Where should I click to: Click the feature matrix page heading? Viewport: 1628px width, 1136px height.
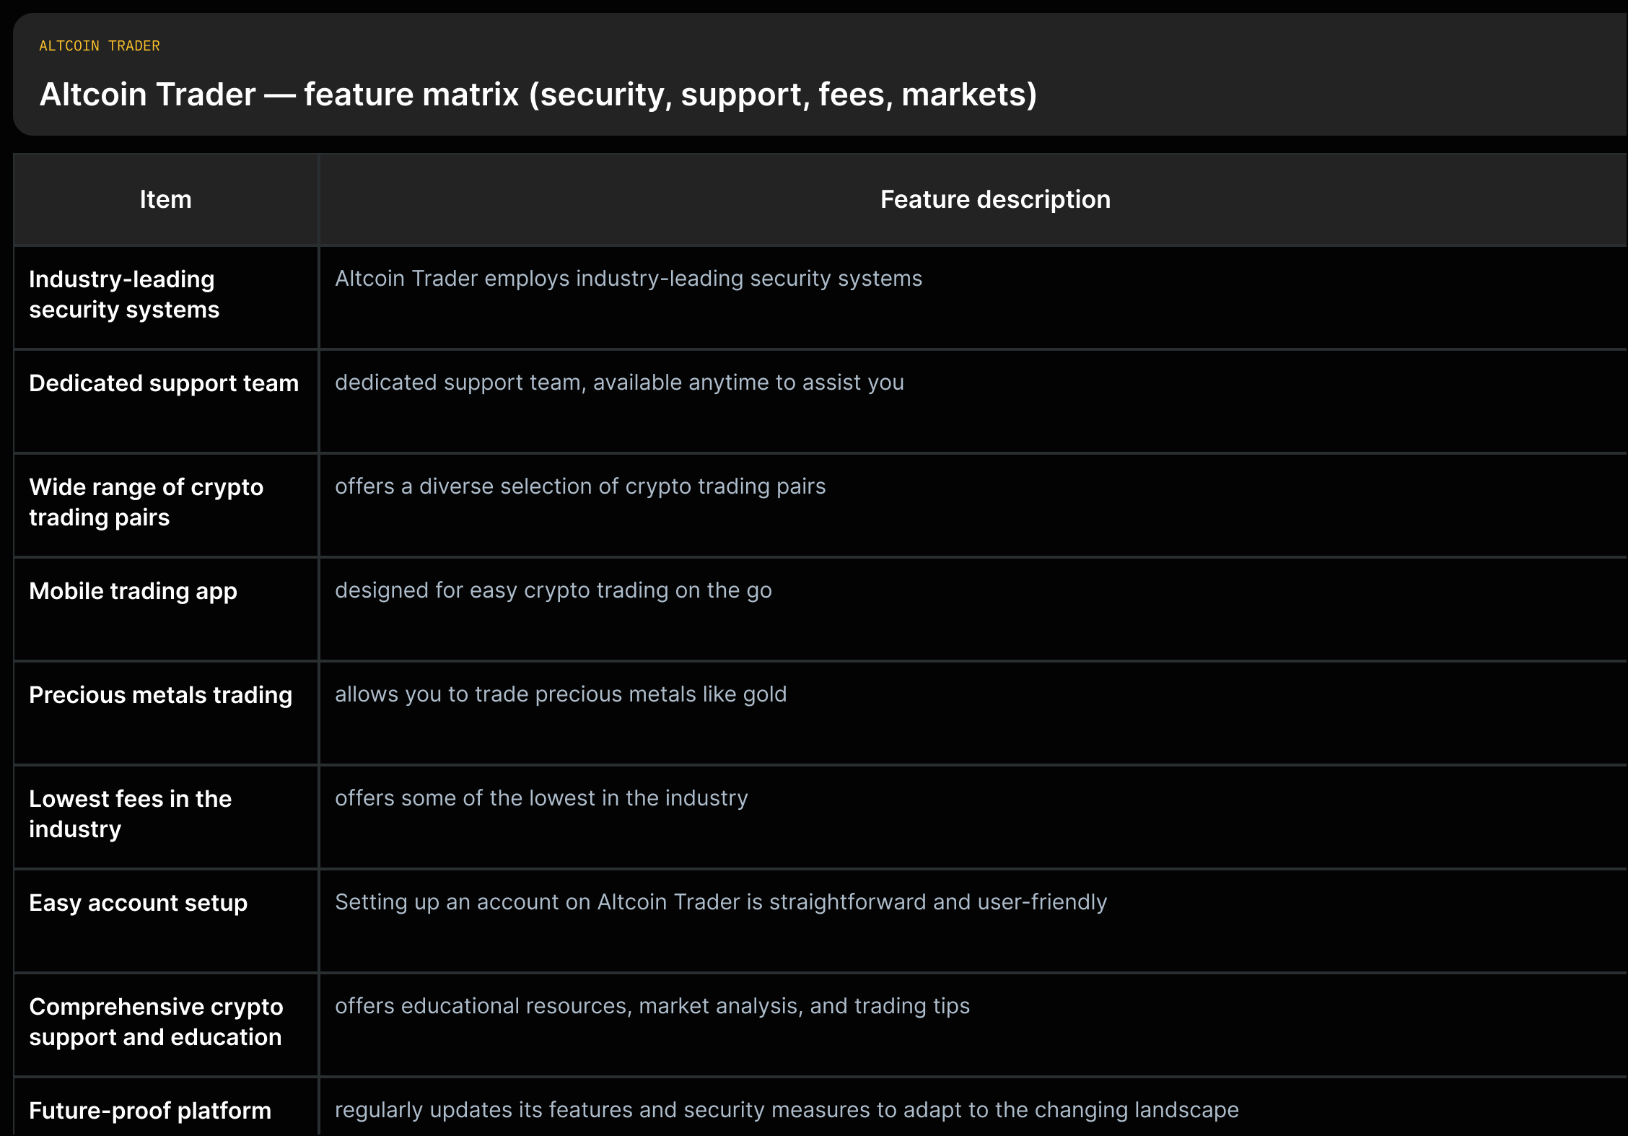(x=538, y=95)
